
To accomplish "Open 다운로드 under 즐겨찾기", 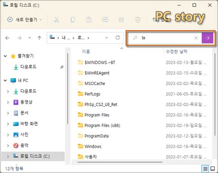I will [x=25, y=67].
